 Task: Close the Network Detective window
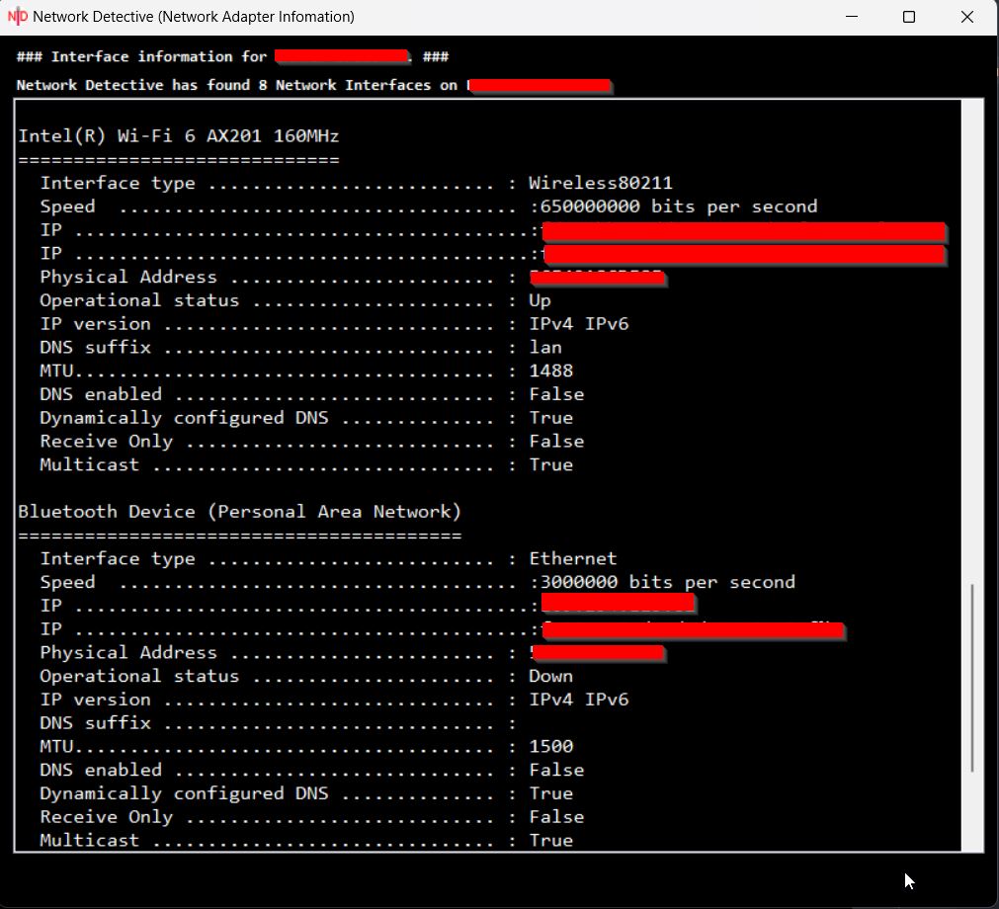point(967,17)
